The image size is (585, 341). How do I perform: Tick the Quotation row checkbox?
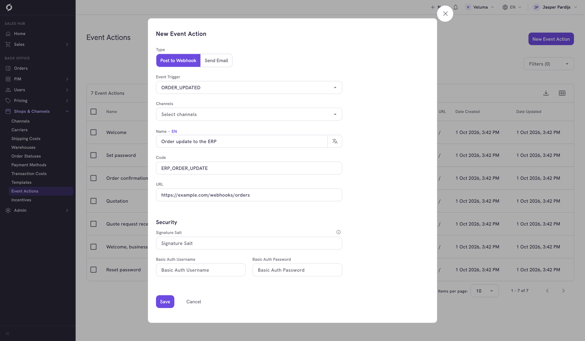[x=93, y=201]
